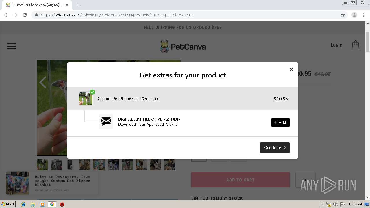Show hidden system tray icons

pos(322,204)
